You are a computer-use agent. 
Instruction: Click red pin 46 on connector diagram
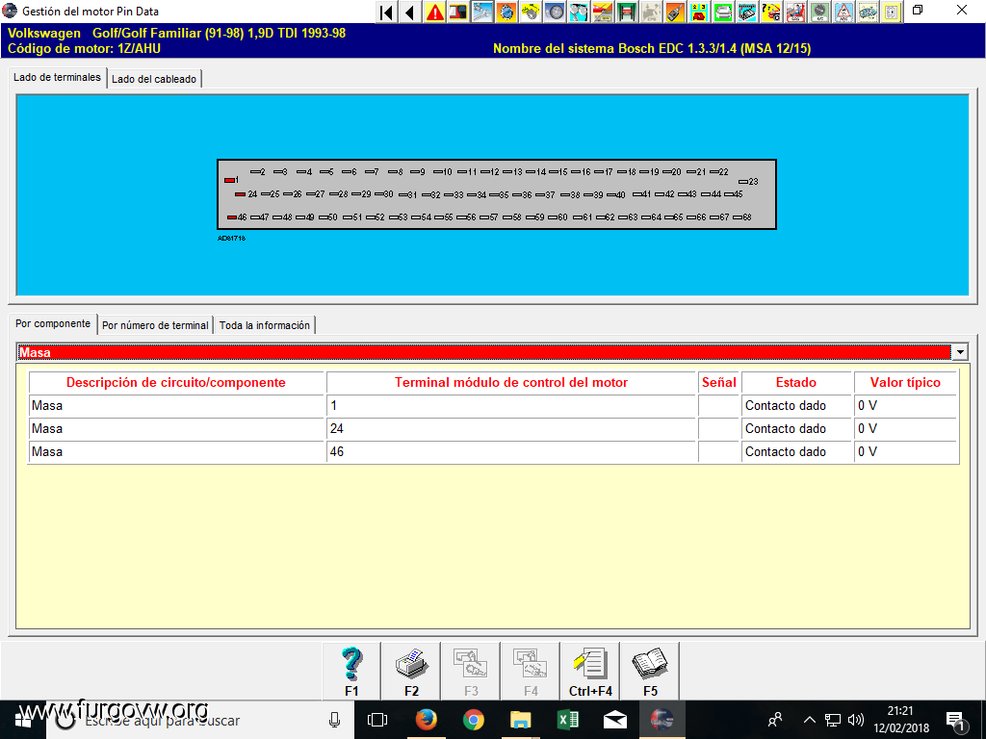tap(232, 217)
